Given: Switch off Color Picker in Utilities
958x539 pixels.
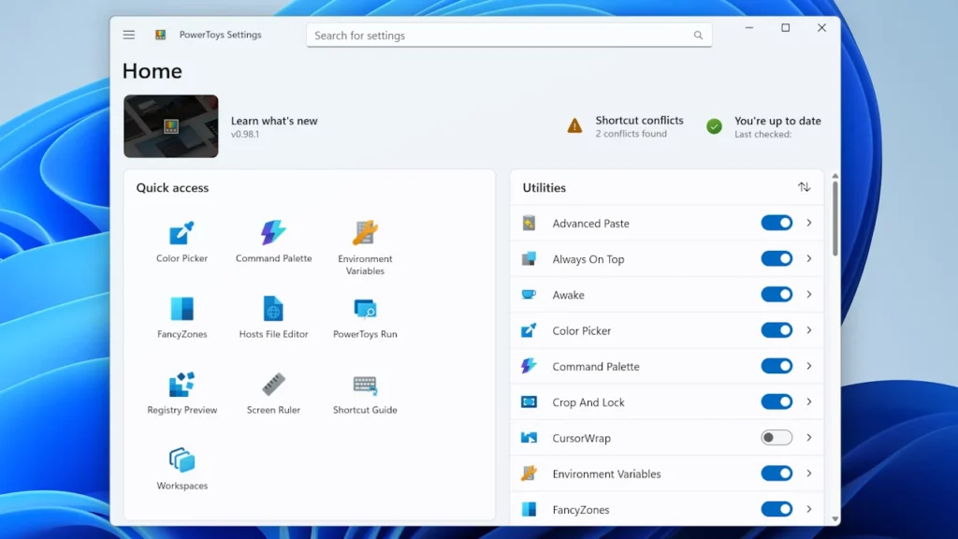Looking at the screenshot, I should (777, 330).
